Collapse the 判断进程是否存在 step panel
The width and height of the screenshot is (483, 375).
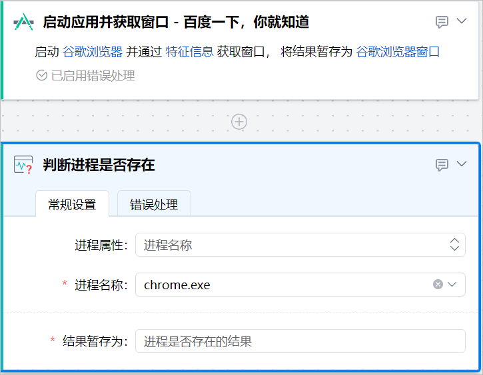pos(462,164)
